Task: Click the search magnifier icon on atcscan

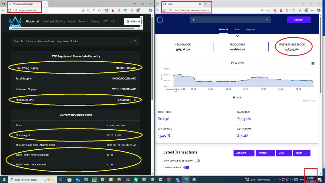Action: [x=135, y=41]
